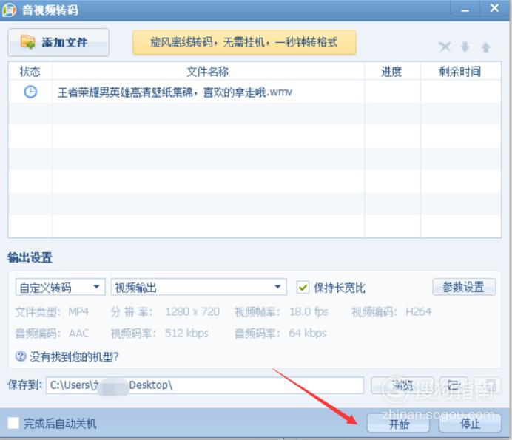
Task: Click the 进度 column header
Action: pyautogui.click(x=392, y=71)
